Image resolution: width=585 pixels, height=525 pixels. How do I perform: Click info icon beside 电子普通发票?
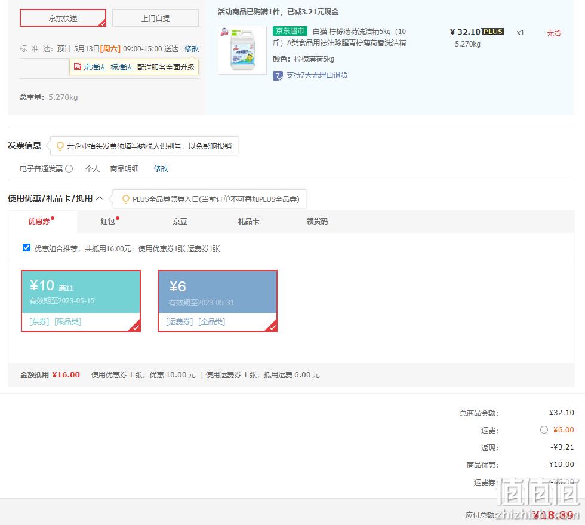click(x=69, y=169)
